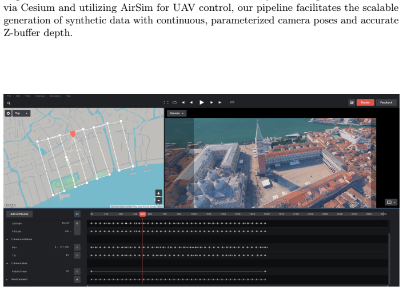Click the first Field of view keyframe
The image size is (403, 290).
91,271
